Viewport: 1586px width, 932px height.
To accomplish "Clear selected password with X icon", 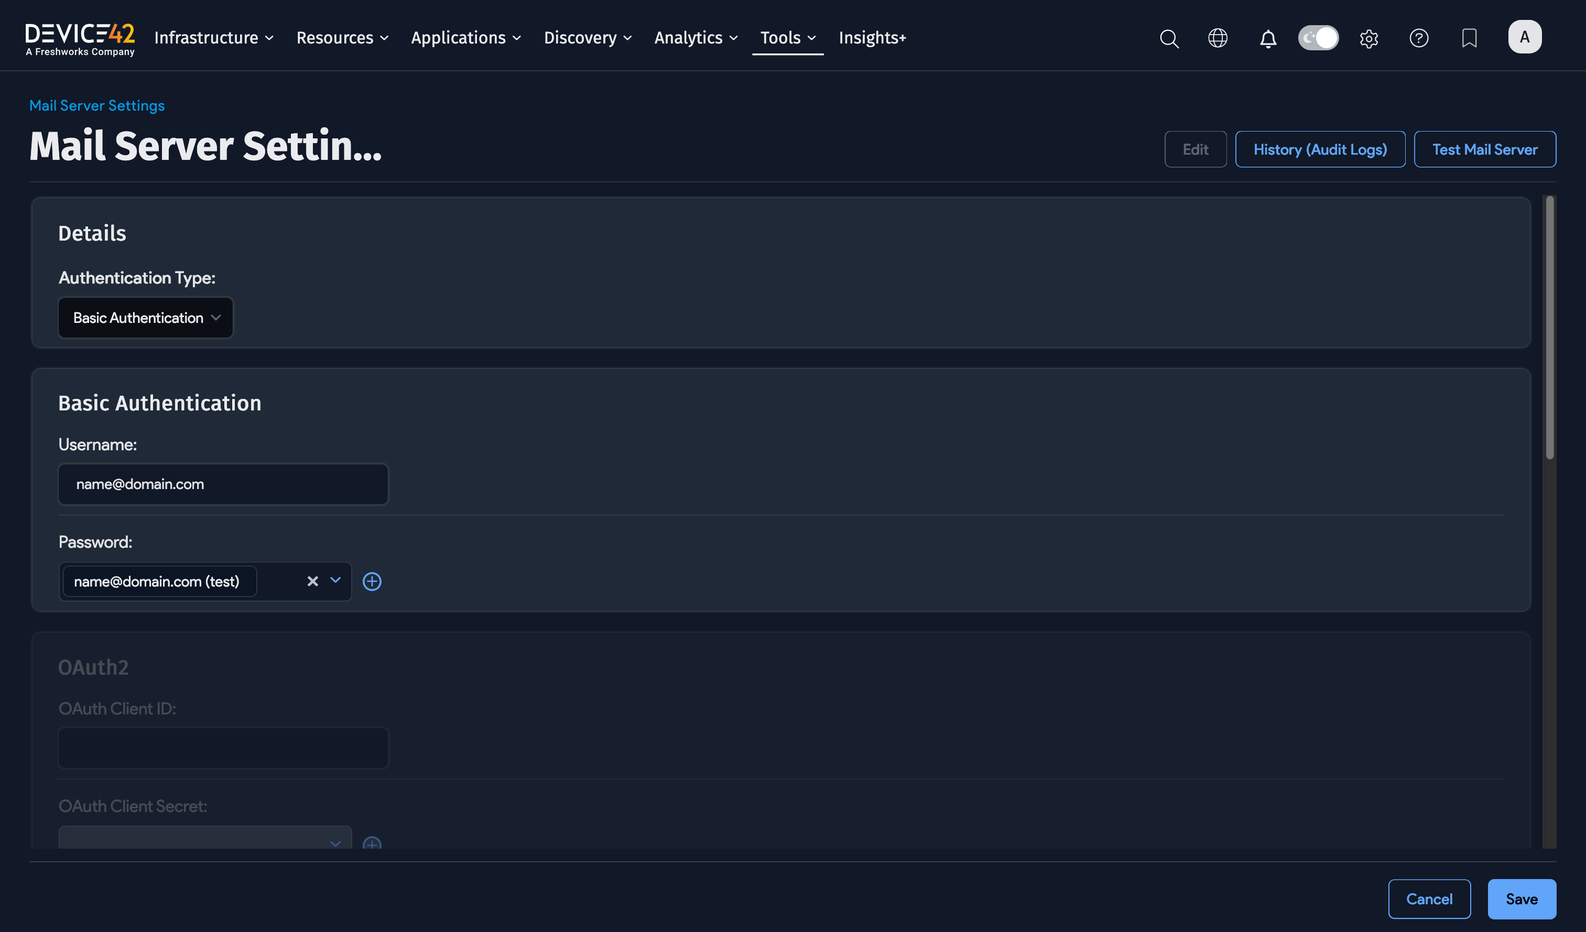I will tap(313, 581).
